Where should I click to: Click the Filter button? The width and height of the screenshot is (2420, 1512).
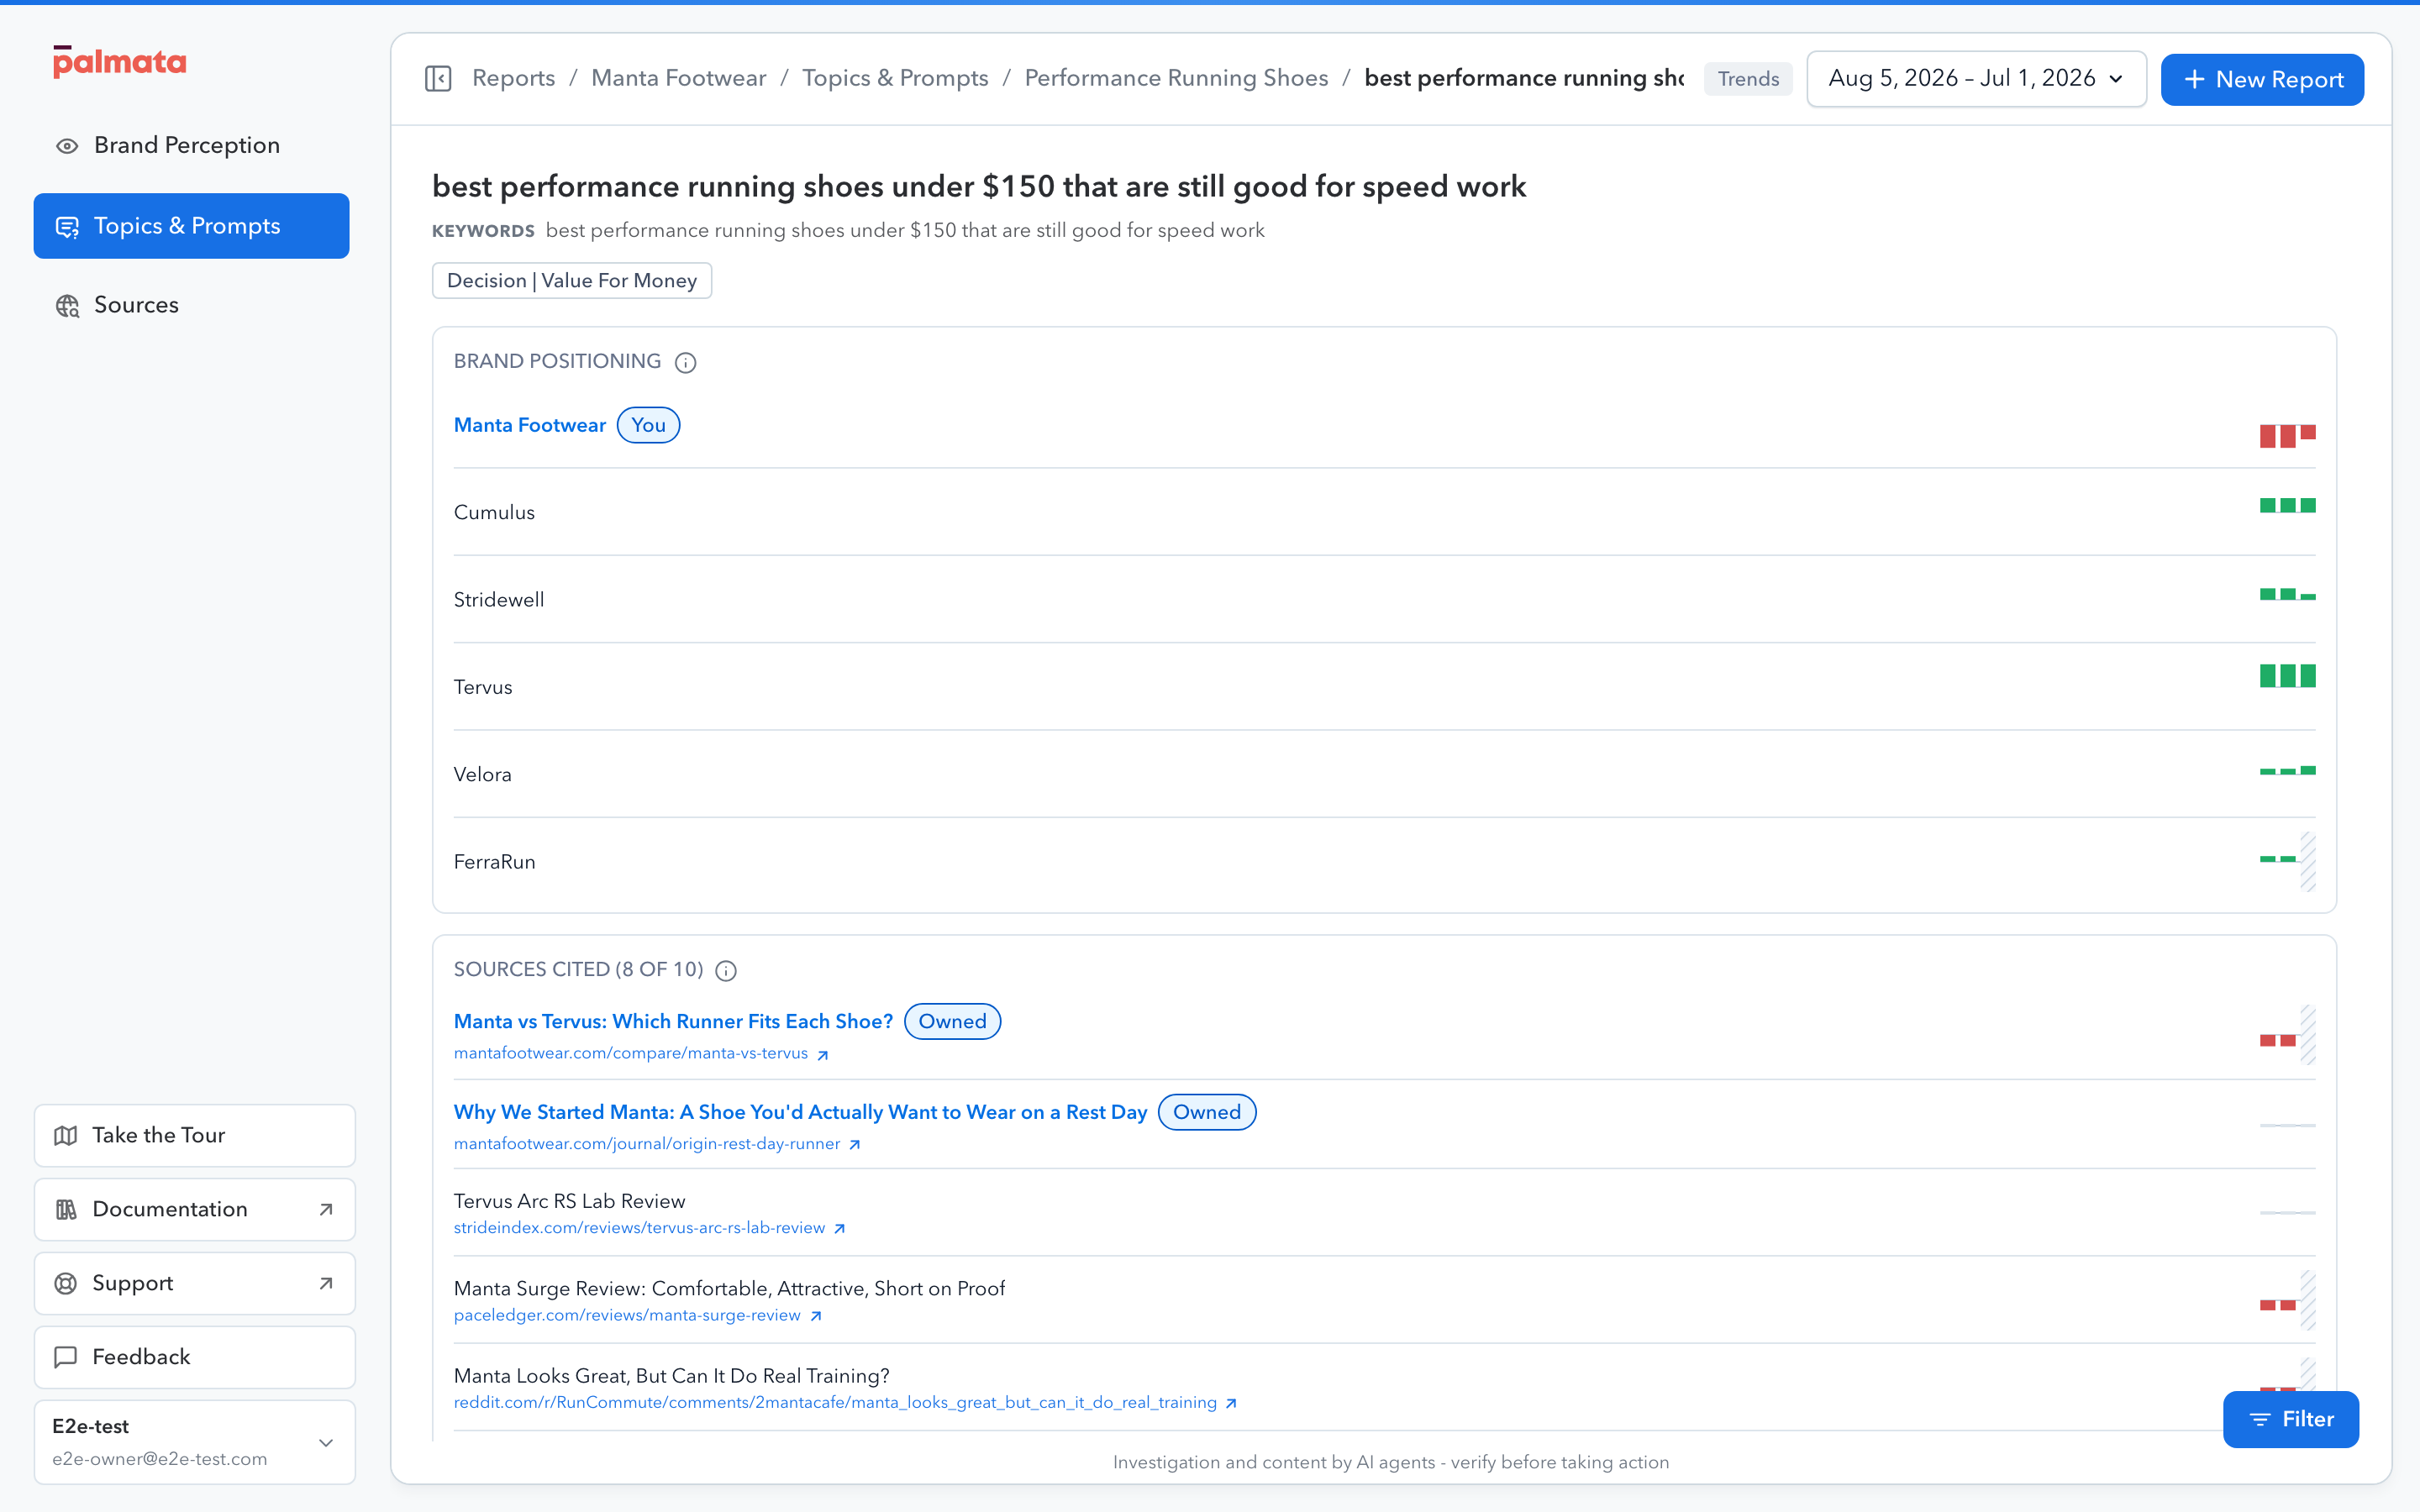(x=2290, y=1419)
